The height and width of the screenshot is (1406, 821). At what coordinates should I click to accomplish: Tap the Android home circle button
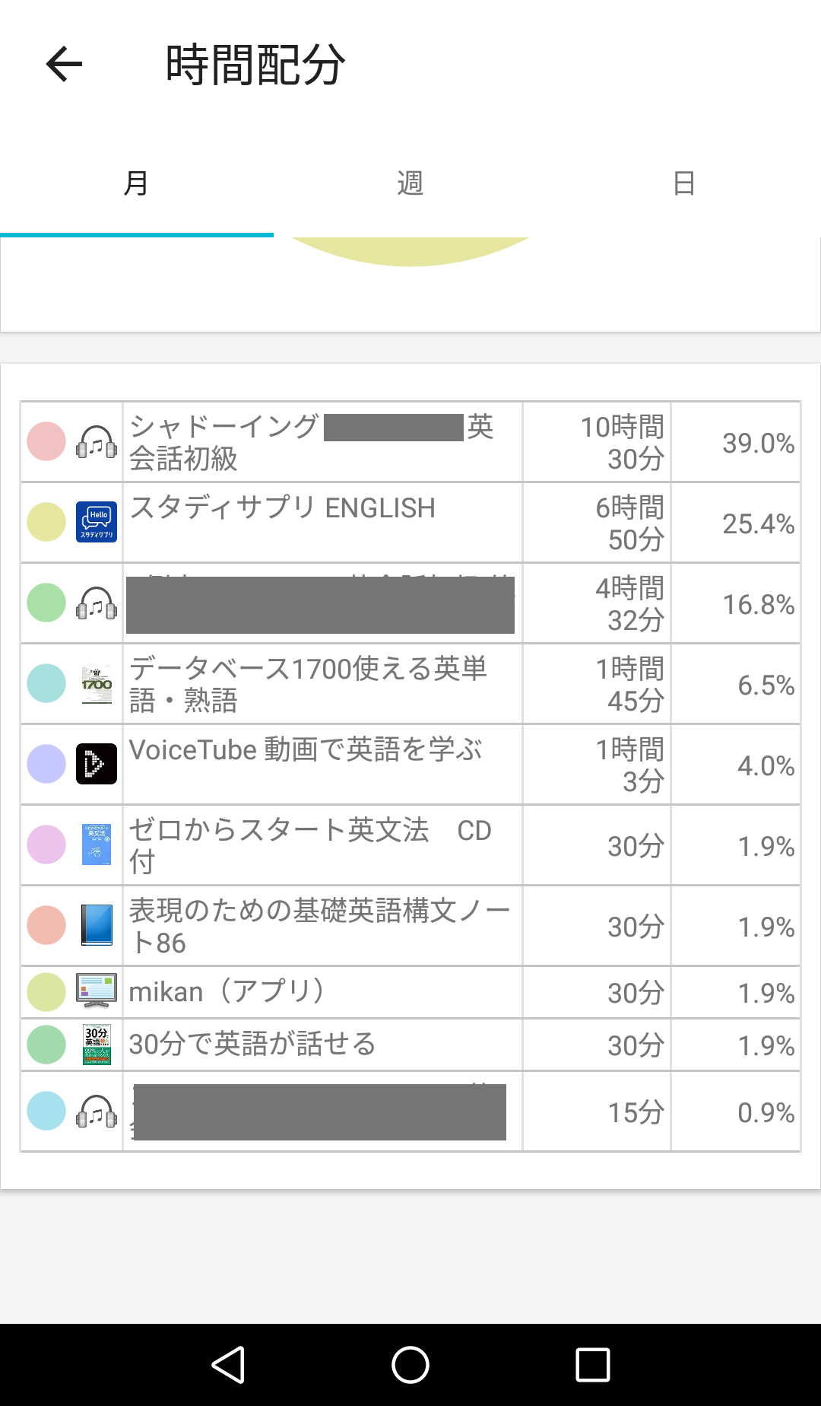pyautogui.click(x=410, y=1365)
